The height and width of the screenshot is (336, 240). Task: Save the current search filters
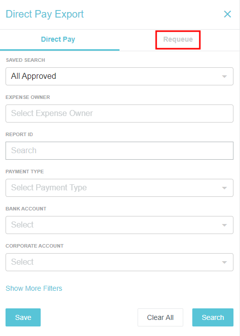pyautogui.click(x=23, y=317)
